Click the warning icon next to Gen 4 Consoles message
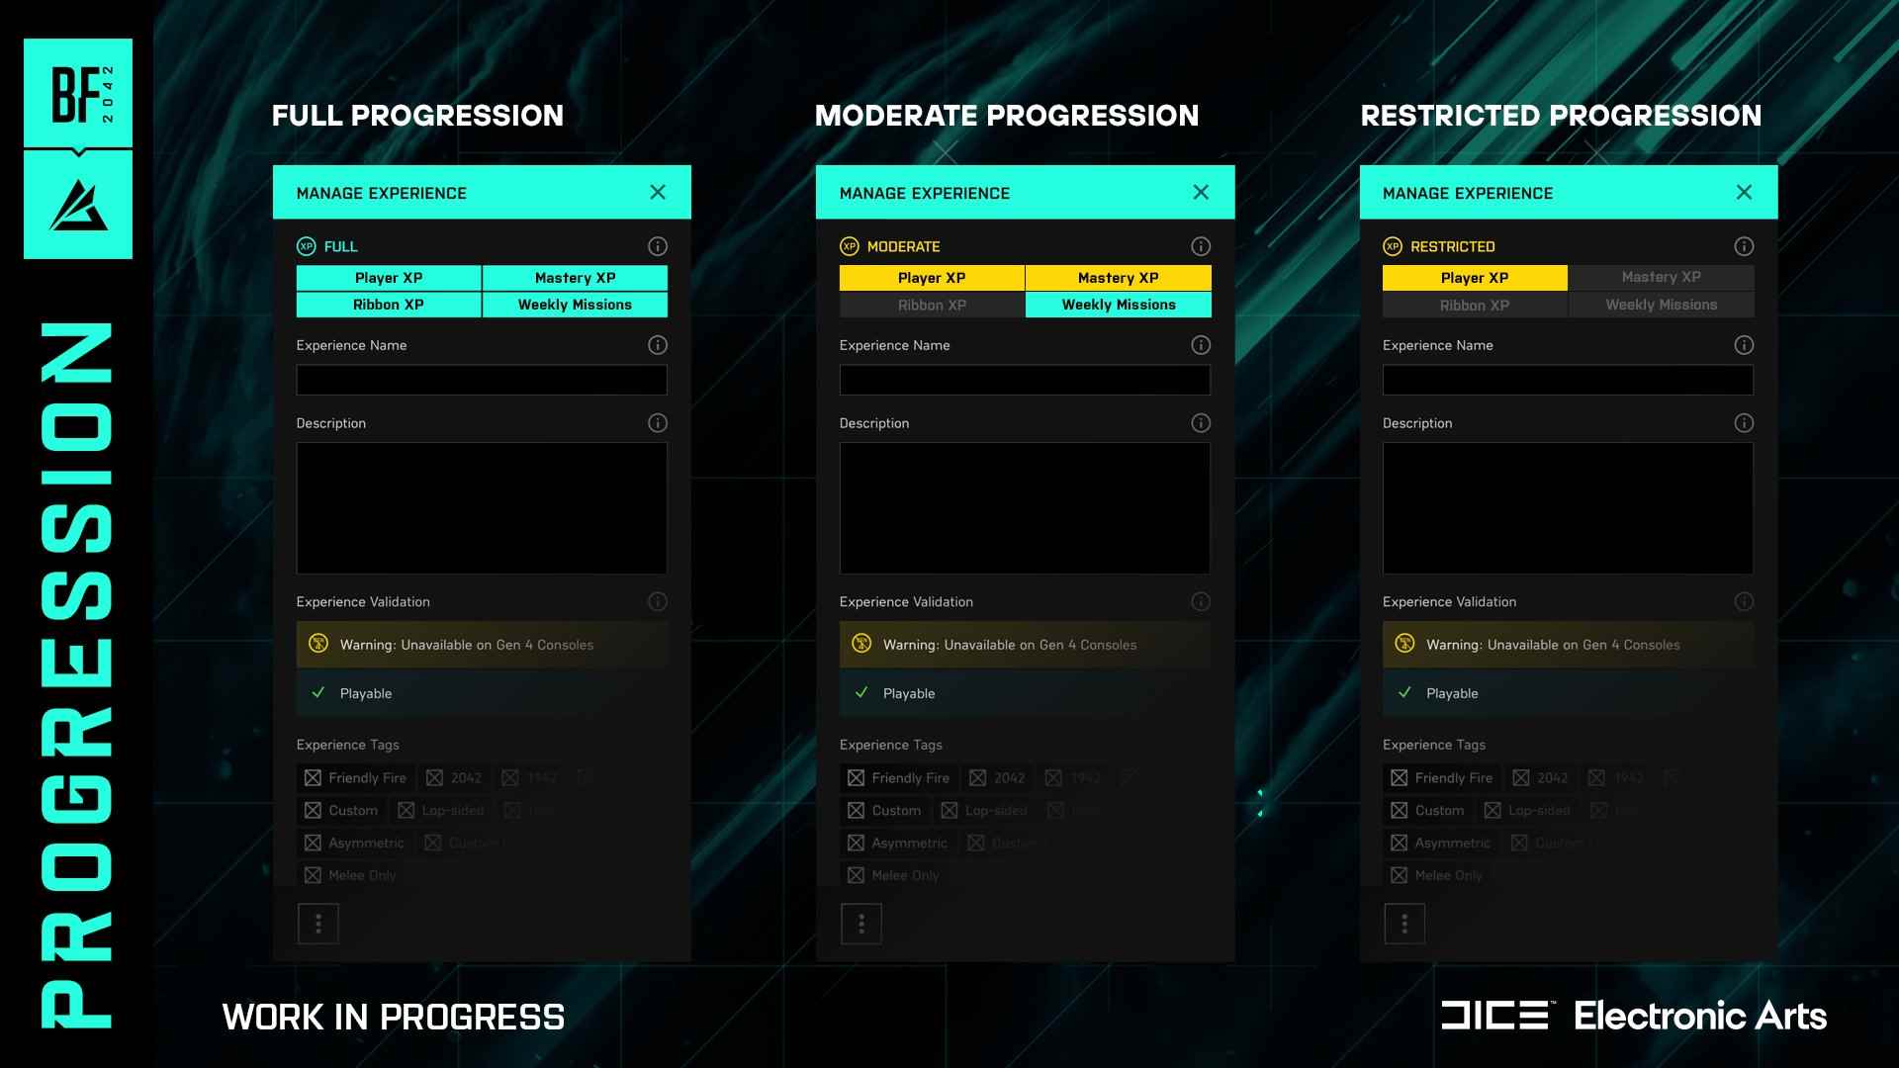1899x1068 pixels. point(319,644)
